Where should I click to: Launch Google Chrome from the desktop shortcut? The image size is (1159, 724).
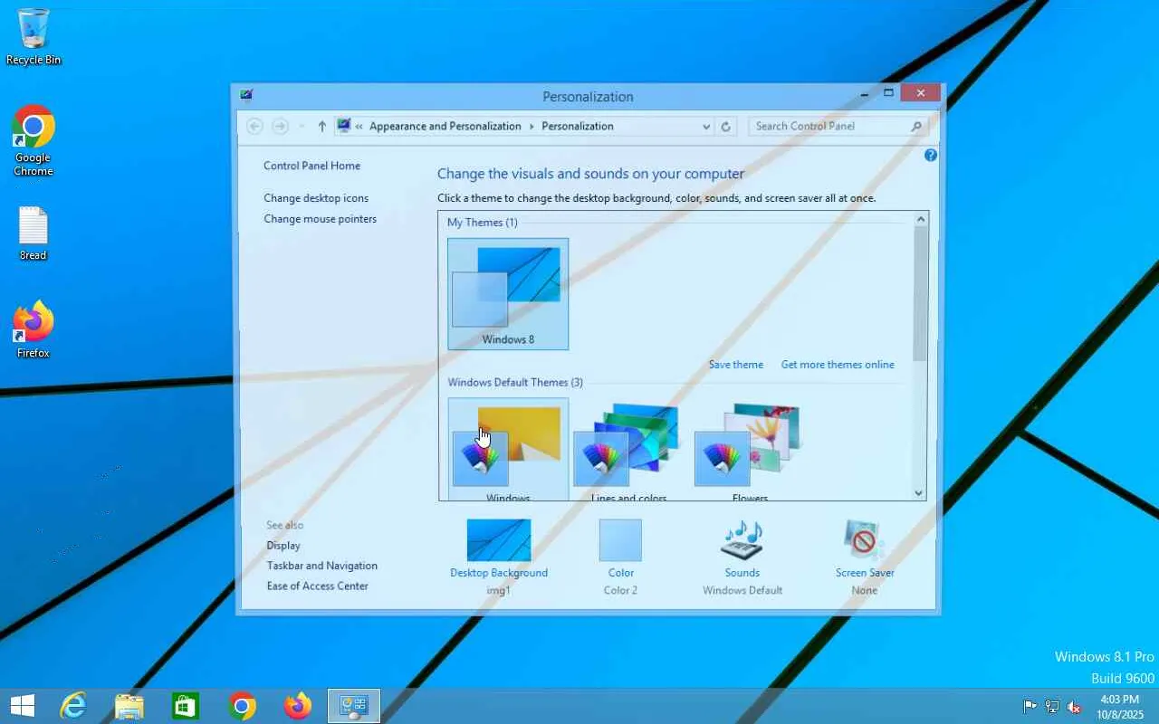[x=34, y=140]
